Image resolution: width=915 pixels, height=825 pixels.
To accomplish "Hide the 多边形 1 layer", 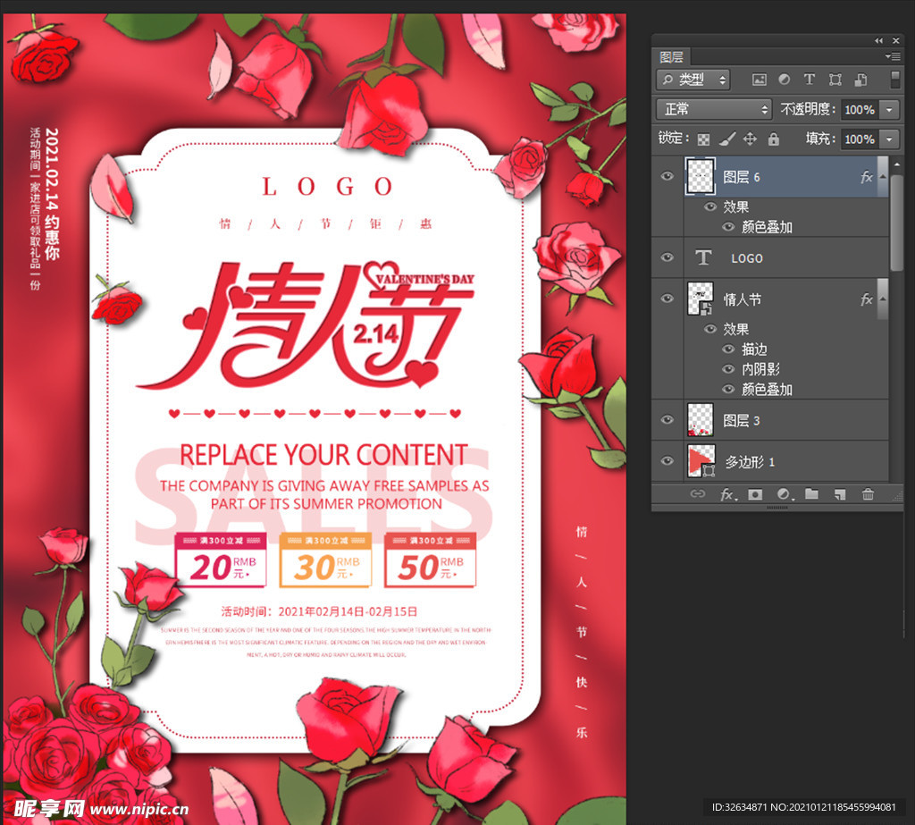I will coord(667,460).
